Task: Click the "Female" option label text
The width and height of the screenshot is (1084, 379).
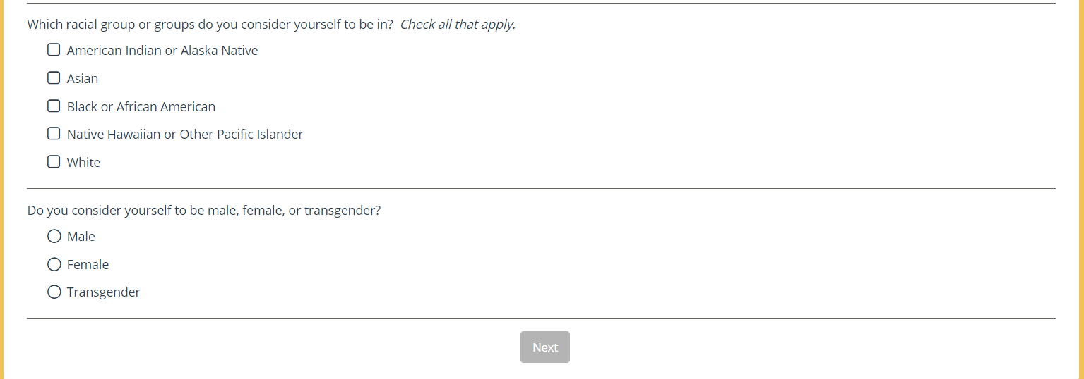Action: [88, 265]
